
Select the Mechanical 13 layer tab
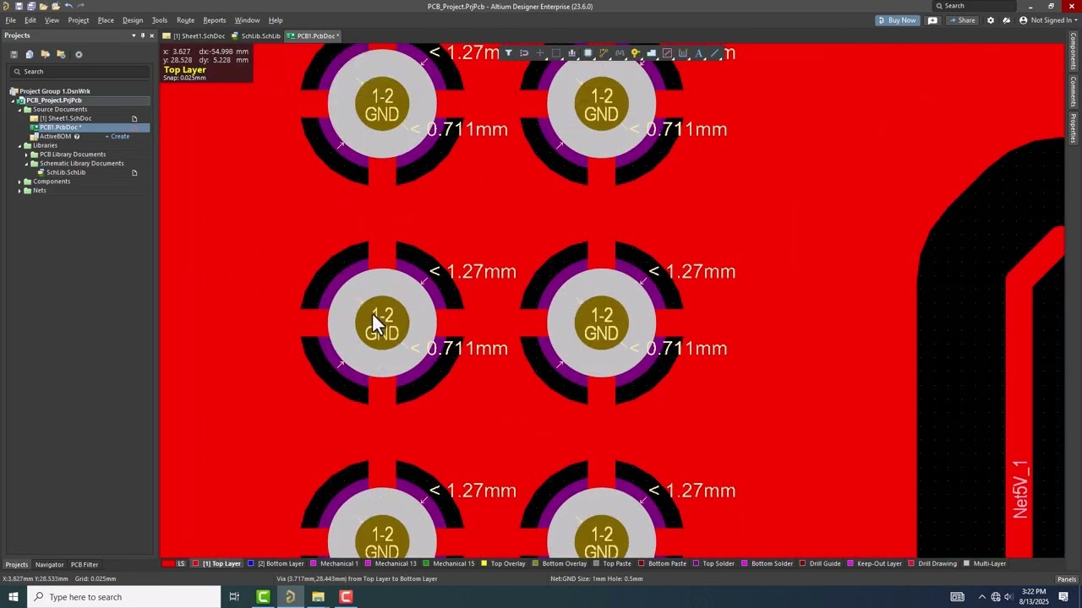click(x=391, y=563)
